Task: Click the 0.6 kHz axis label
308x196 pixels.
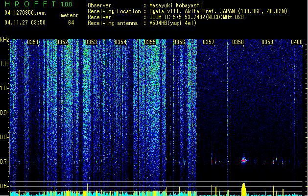Action: [4, 186]
